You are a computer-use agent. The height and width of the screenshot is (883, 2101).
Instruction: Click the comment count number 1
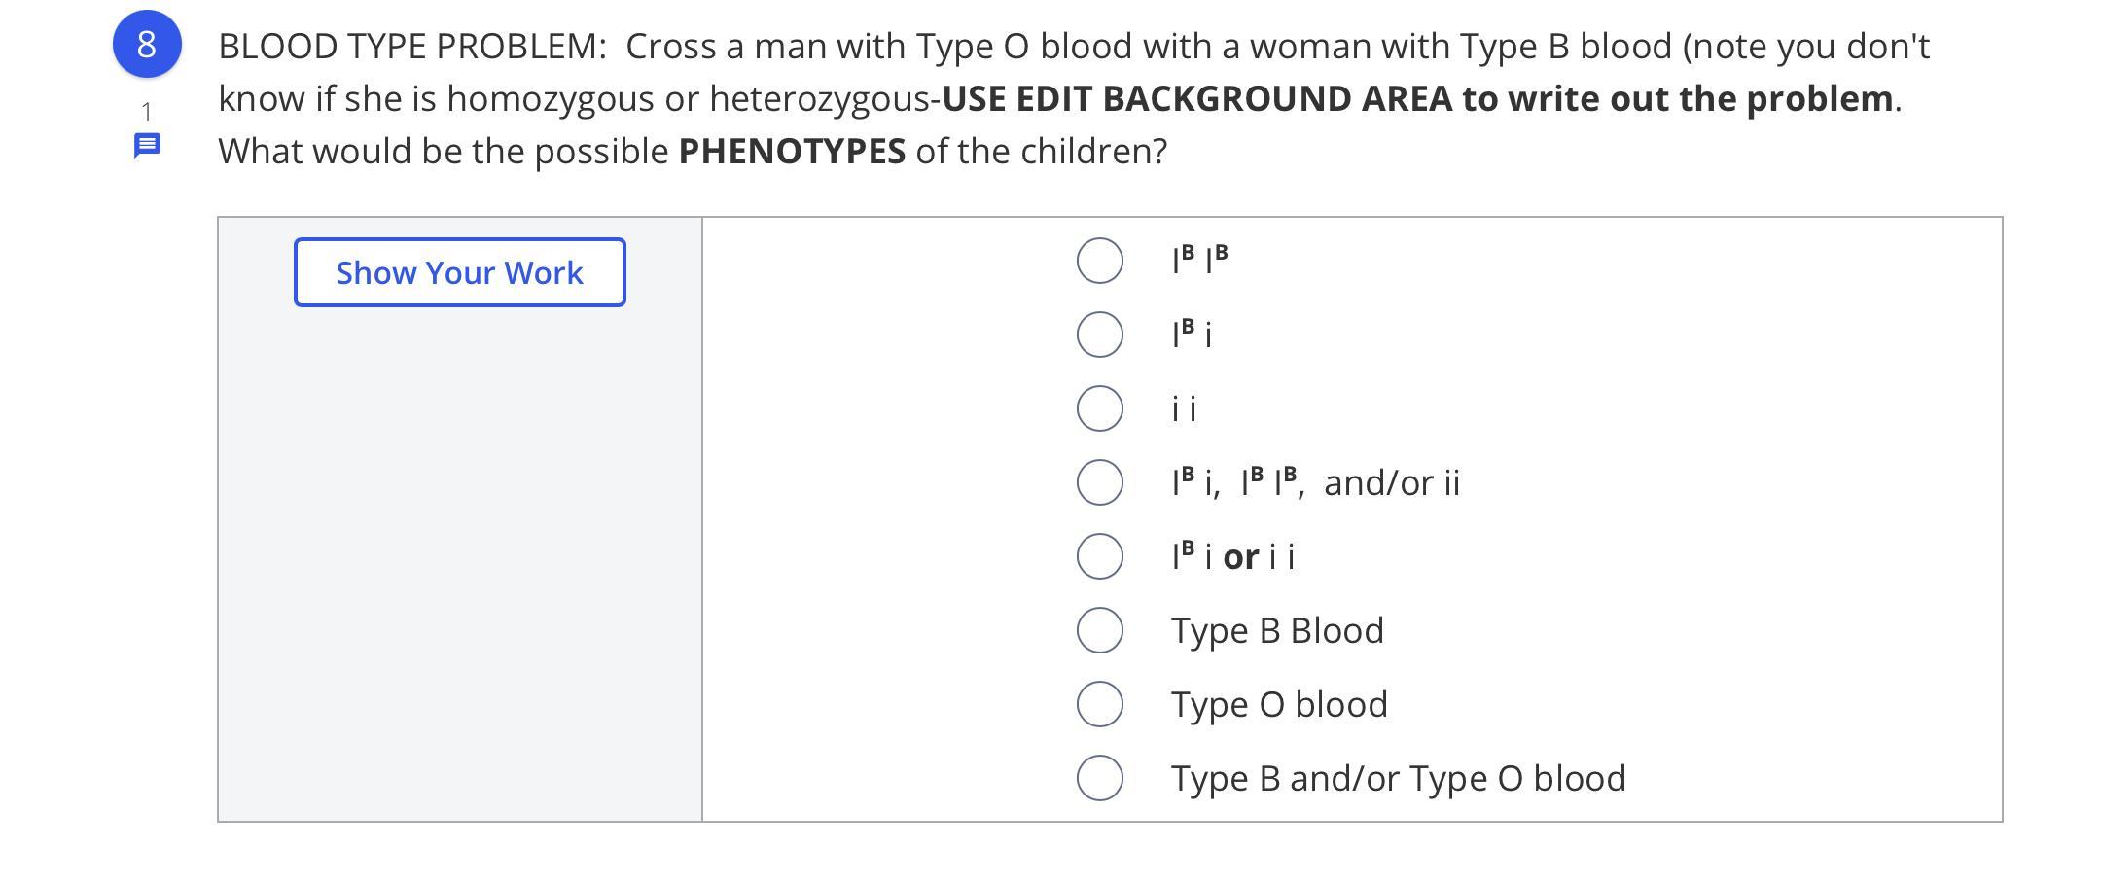147,110
